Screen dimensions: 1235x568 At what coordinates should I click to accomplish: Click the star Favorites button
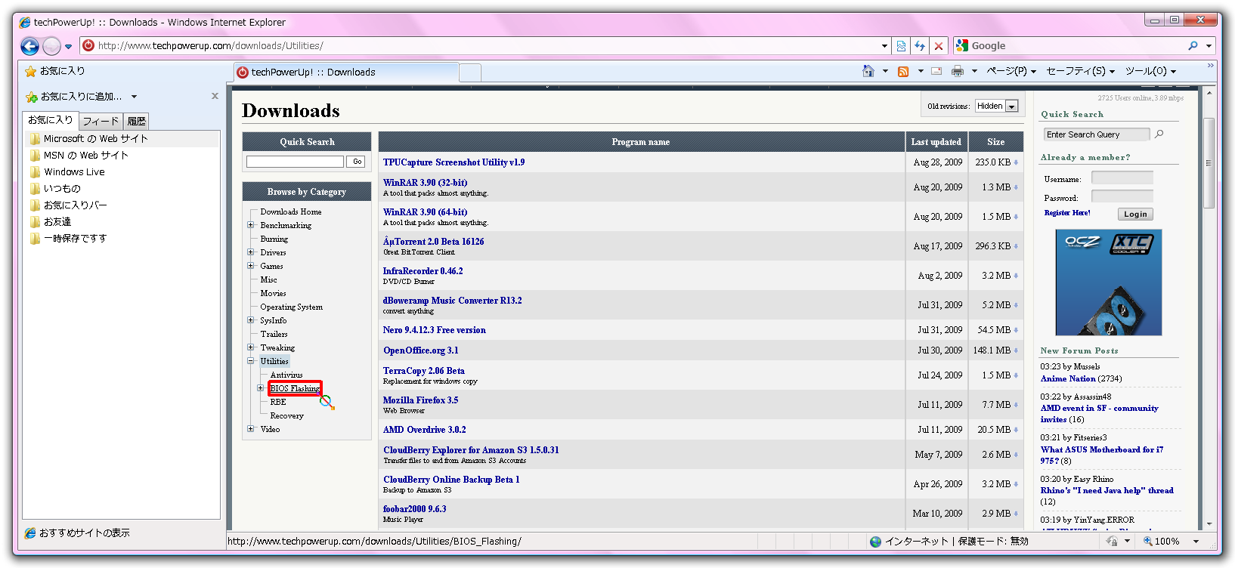click(x=54, y=71)
